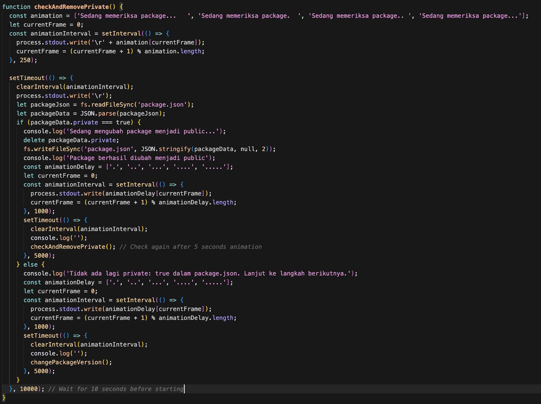The image size is (541, 404).
Task: Click the function's final closing brace
Action: tap(4, 398)
